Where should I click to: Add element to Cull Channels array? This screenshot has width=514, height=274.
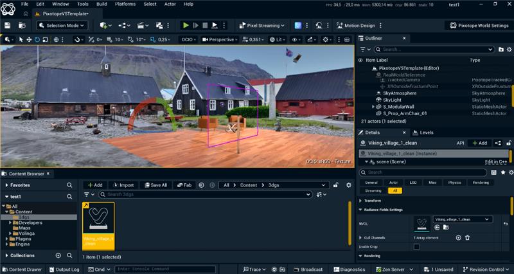tap(458, 237)
